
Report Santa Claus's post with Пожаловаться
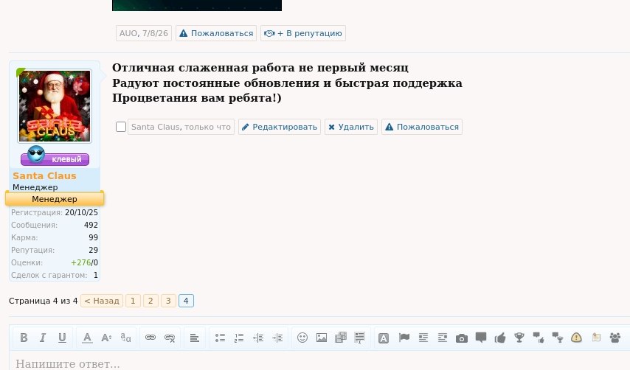[x=422, y=127]
